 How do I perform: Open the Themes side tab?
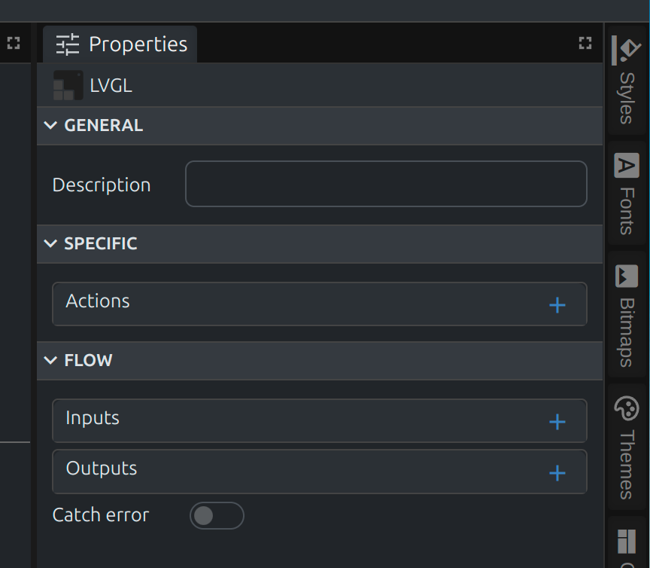(626, 463)
